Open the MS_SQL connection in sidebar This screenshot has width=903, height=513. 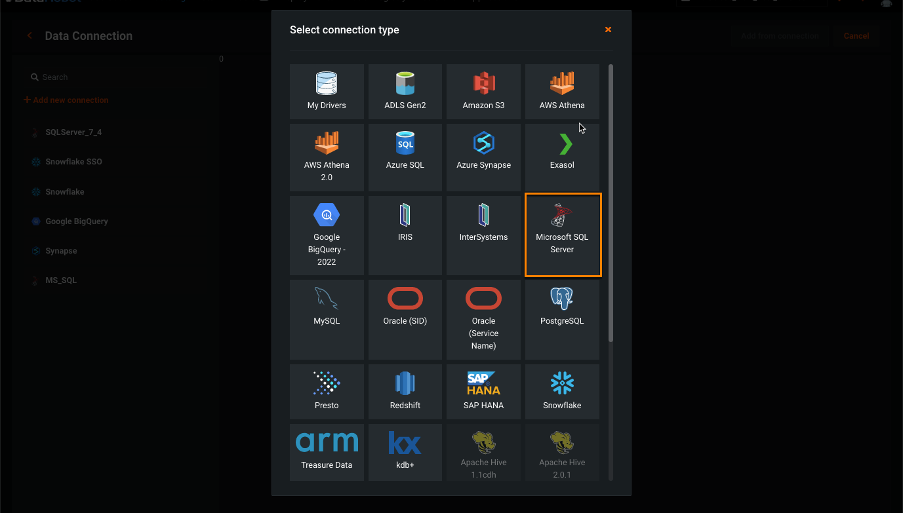tap(61, 280)
